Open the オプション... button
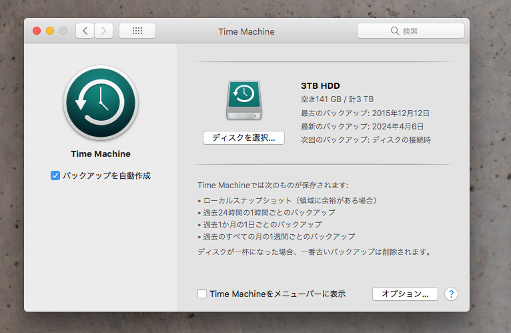Screen dimensions: 511x333 405,294
